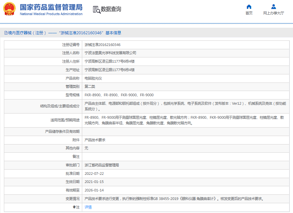Viewport: 293px width, 213px height.
Task: Click the document icon before 境内医疗器械
Action: pos(6,33)
